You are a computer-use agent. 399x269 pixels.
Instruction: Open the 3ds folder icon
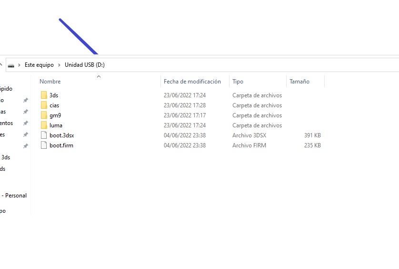tap(44, 95)
